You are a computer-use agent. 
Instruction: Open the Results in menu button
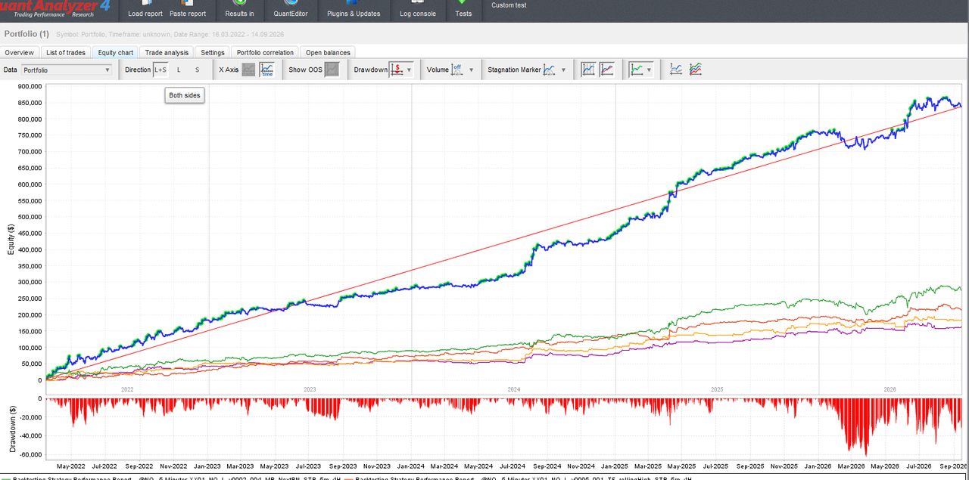point(239,10)
